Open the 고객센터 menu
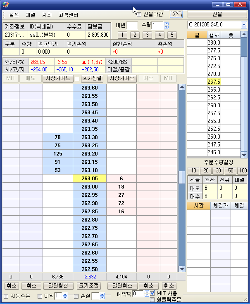250x304 pixels. coord(68,15)
